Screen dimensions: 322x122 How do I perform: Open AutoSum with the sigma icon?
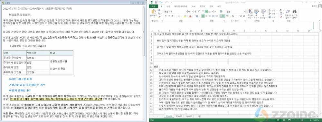tap(281, 10)
